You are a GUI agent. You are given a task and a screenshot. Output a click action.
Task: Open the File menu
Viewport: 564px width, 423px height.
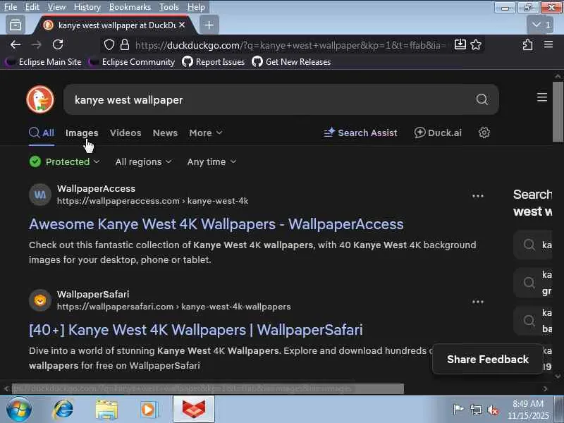[11, 7]
